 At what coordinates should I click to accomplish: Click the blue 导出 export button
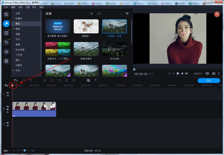click(x=209, y=80)
